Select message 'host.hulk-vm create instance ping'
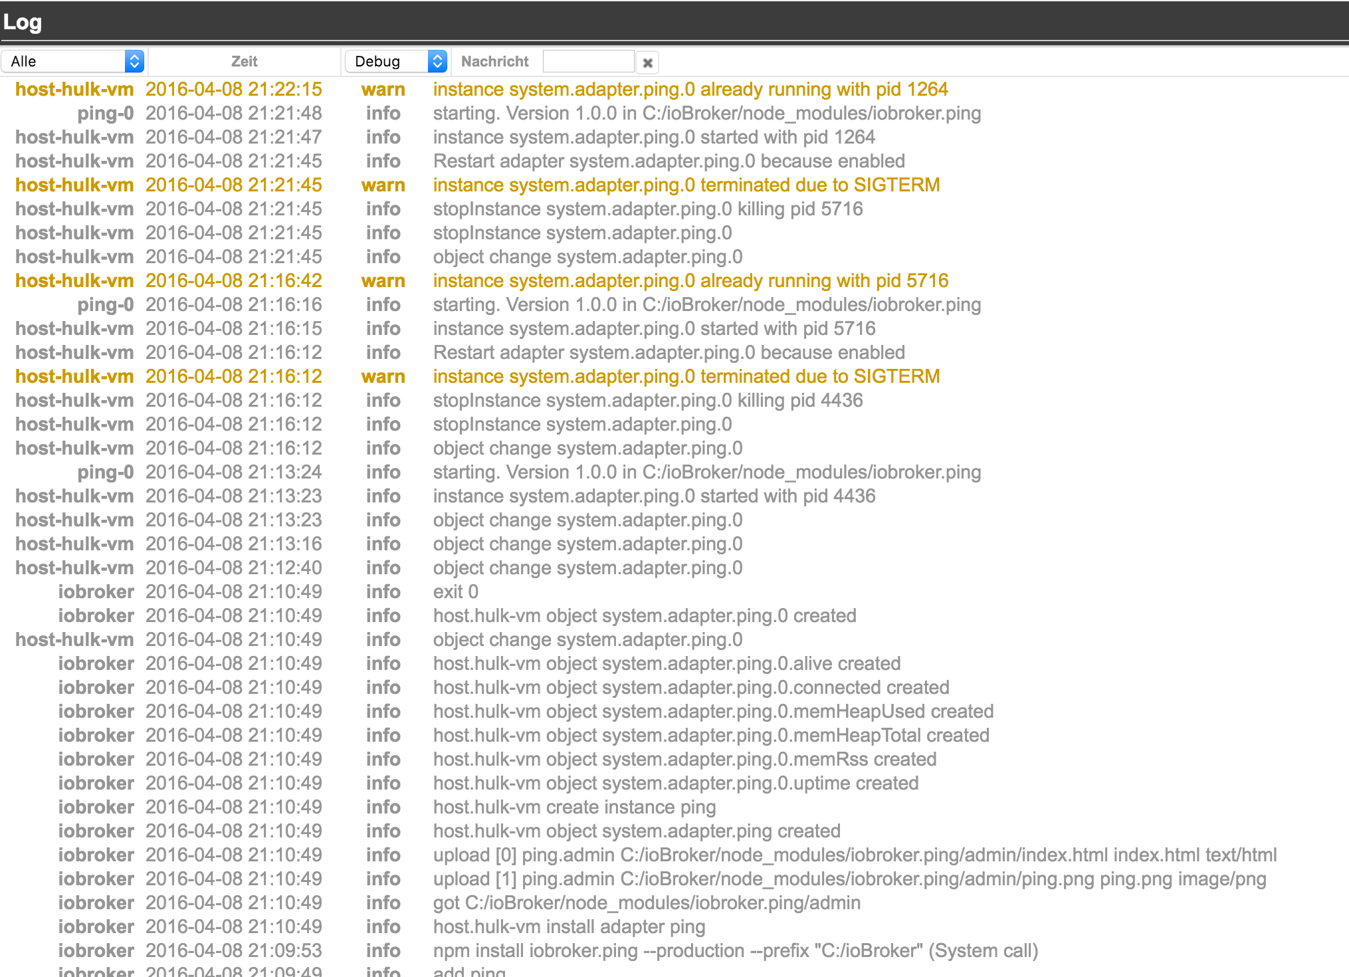 [x=574, y=807]
